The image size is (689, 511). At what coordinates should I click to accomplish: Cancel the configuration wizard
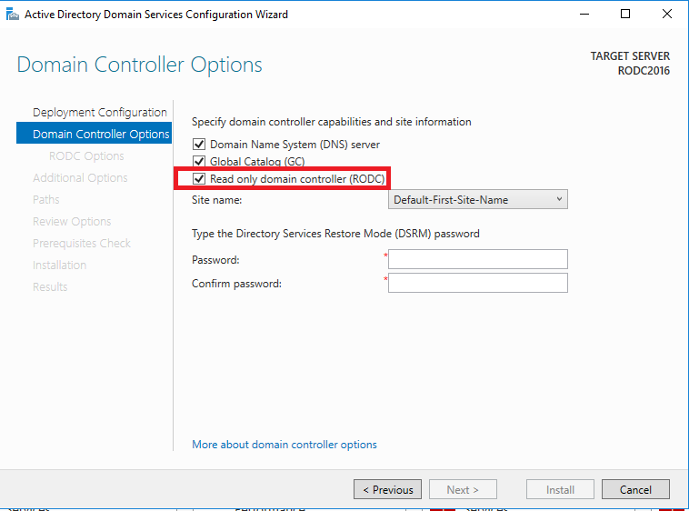pyautogui.click(x=635, y=489)
